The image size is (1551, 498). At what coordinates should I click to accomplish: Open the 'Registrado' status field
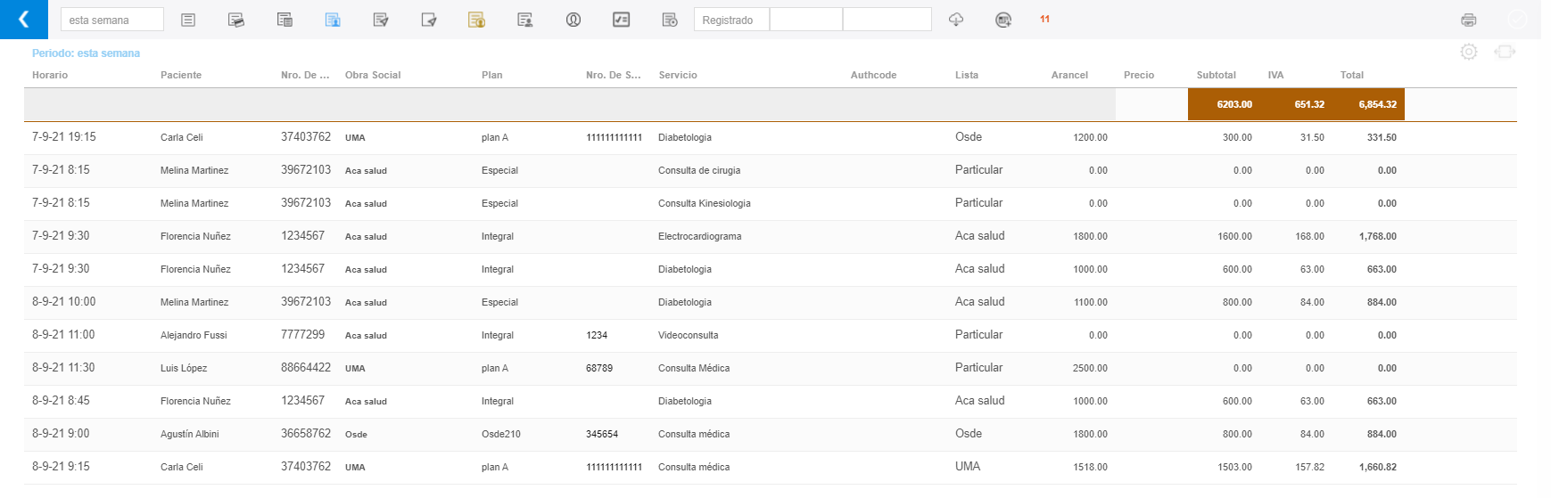pos(731,20)
